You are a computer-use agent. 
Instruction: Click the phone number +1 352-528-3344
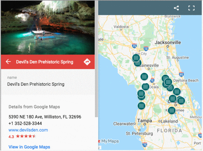tap(25, 123)
